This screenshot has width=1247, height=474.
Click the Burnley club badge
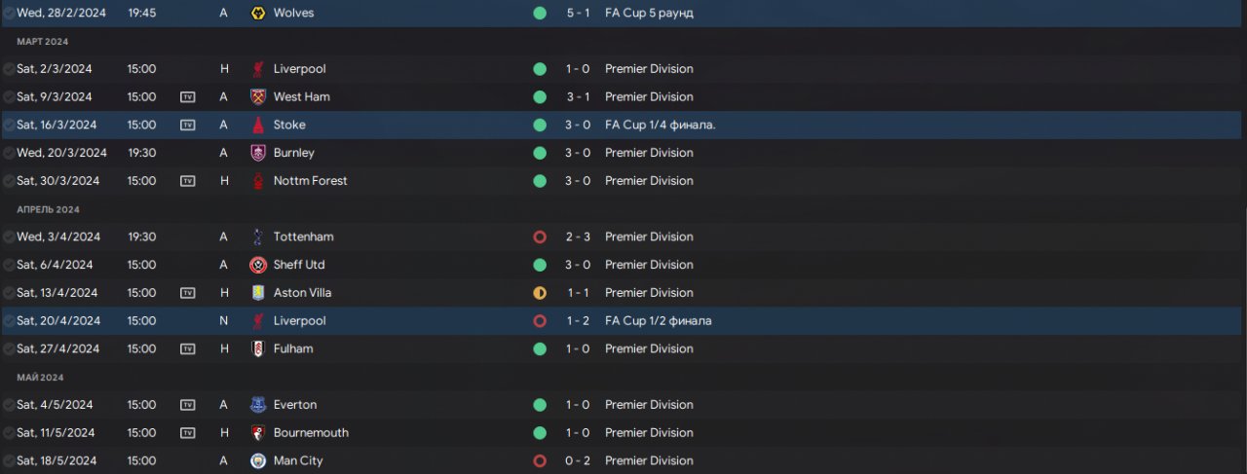click(x=258, y=153)
